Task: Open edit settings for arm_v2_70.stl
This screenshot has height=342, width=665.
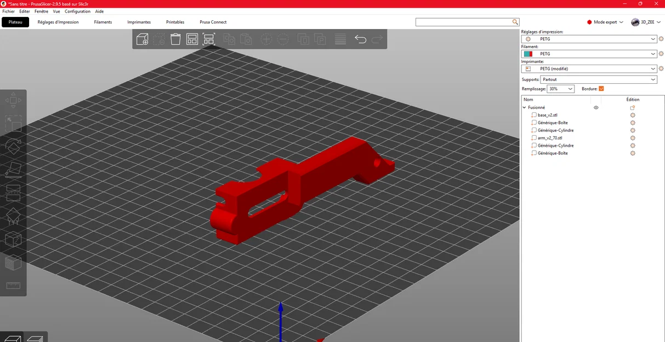Action: pos(633,138)
